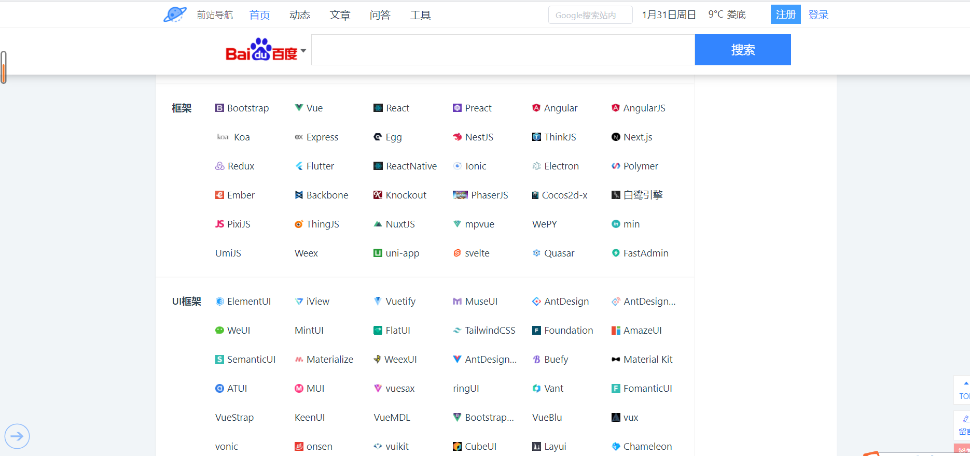970x456 pixels.
Task: Select the 首页 nav tab
Action: point(259,15)
